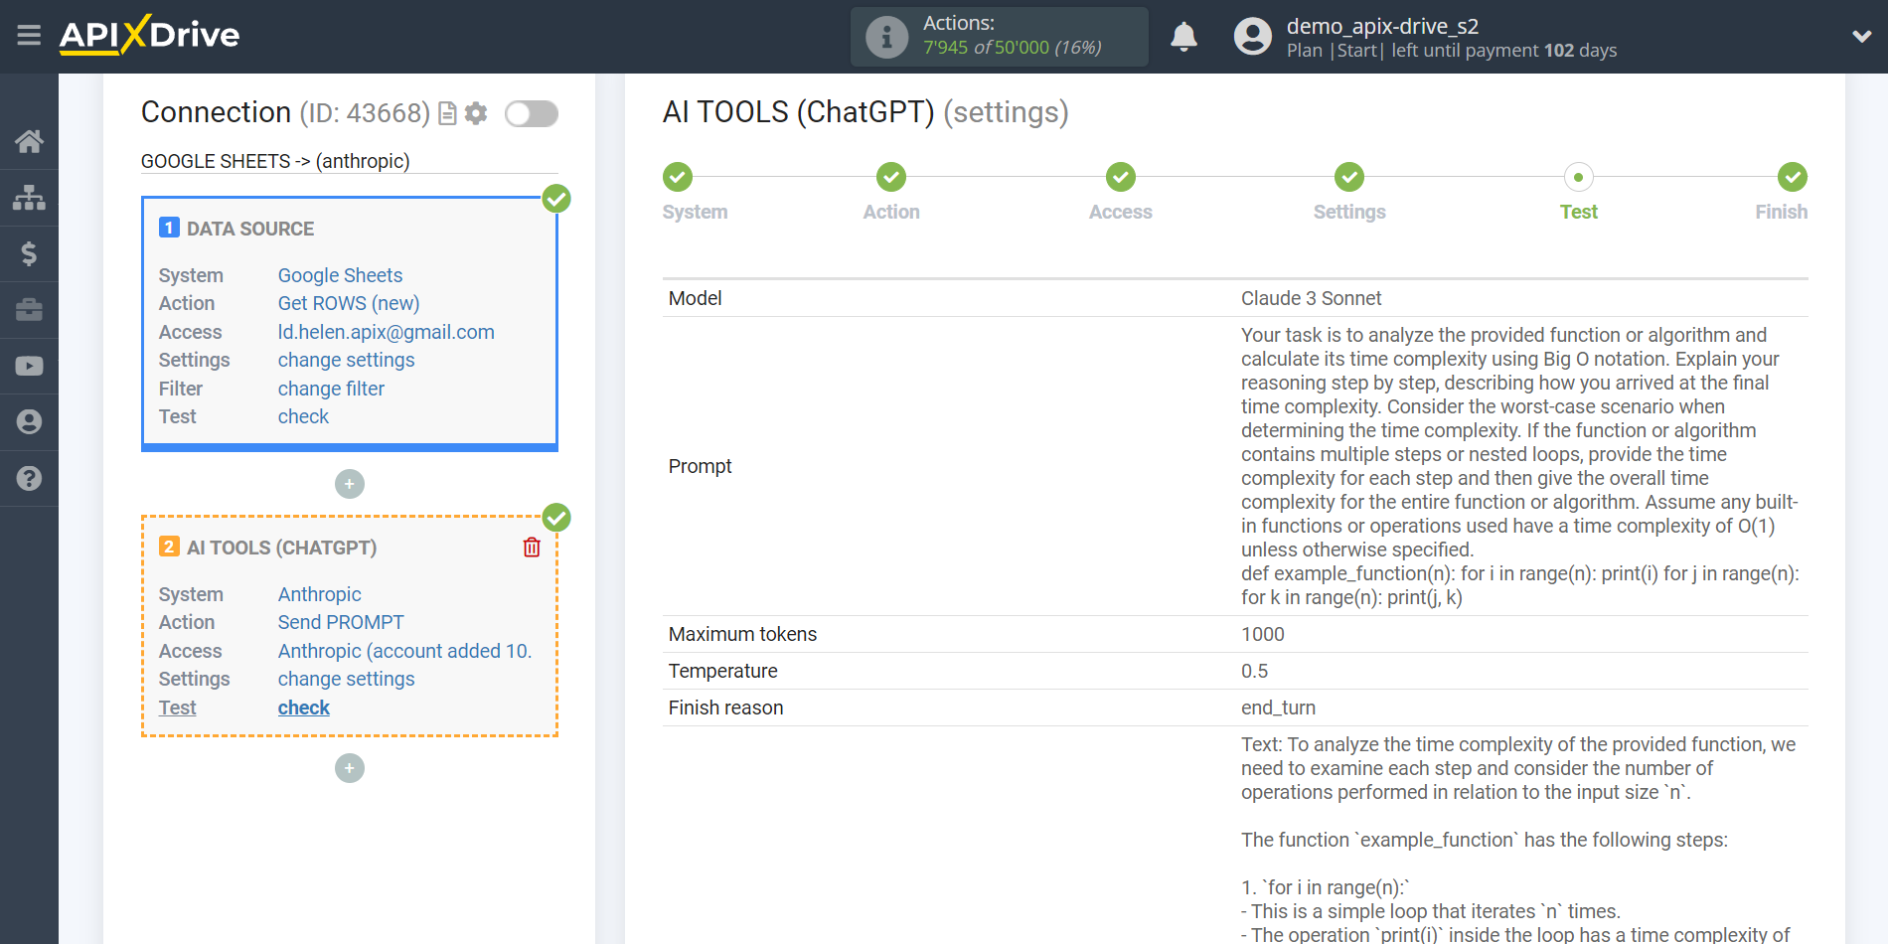Open the hamburger menu icon
This screenshot has width=1888, height=944.
tap(29, 36)
